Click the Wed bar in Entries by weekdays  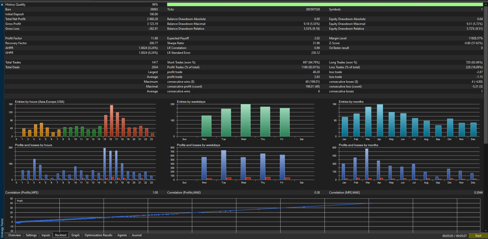[246, 120]
